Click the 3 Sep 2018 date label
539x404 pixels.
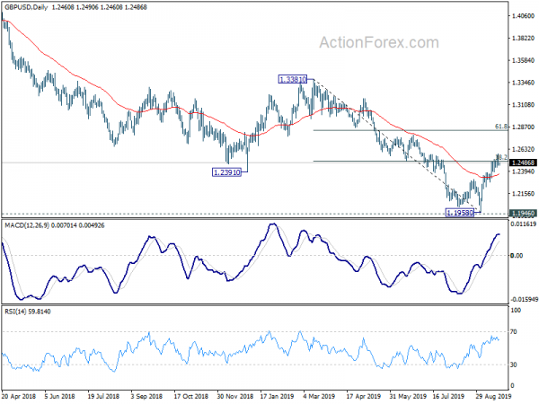point(146,397)
